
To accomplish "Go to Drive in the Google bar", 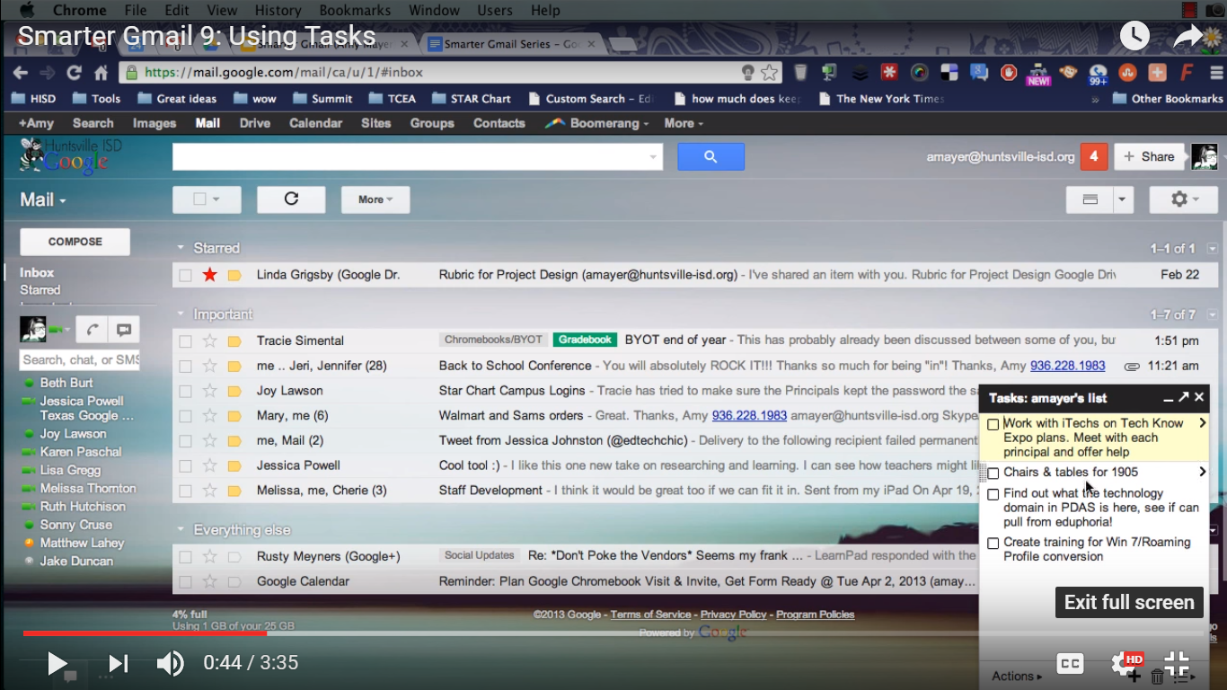I will click(x=255, y=123).
